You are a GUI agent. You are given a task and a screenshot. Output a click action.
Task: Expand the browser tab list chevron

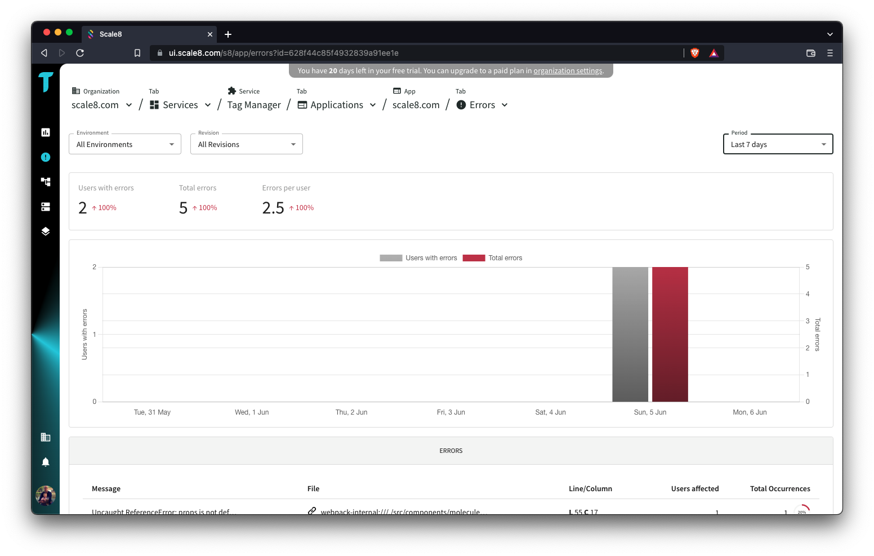click(830, 34)
